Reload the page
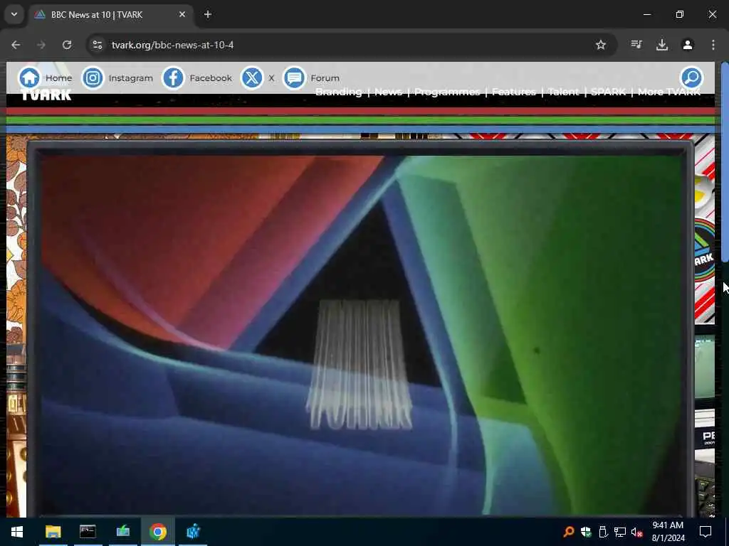The height and width of the screenshot is (546, 729). pos(67,45)
